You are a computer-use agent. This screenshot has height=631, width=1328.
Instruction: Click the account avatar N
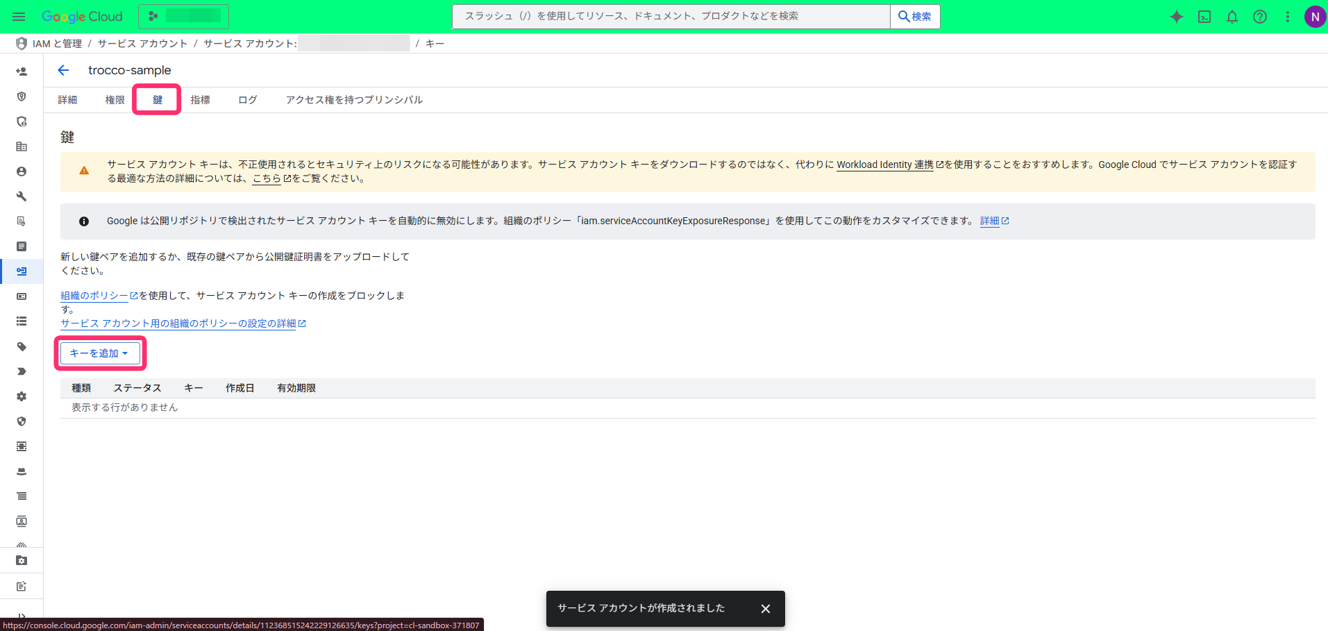tap(1315, 17)
